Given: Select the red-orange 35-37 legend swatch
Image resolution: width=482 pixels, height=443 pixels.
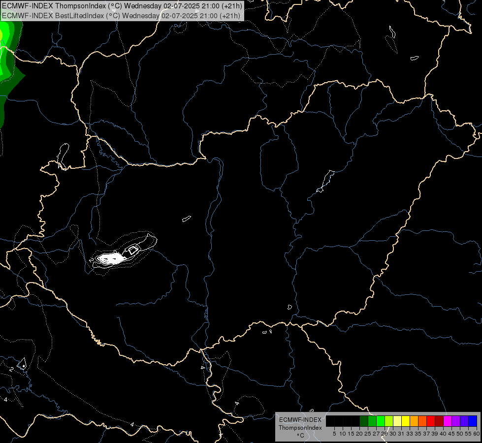Looking at the screenshot, I should coord(422,421).
